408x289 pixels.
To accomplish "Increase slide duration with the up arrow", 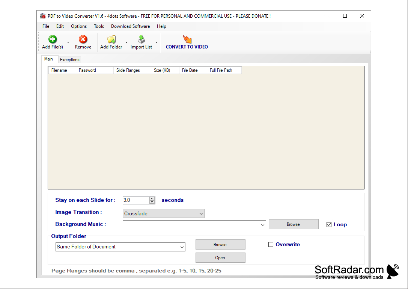I will point(152,198).
